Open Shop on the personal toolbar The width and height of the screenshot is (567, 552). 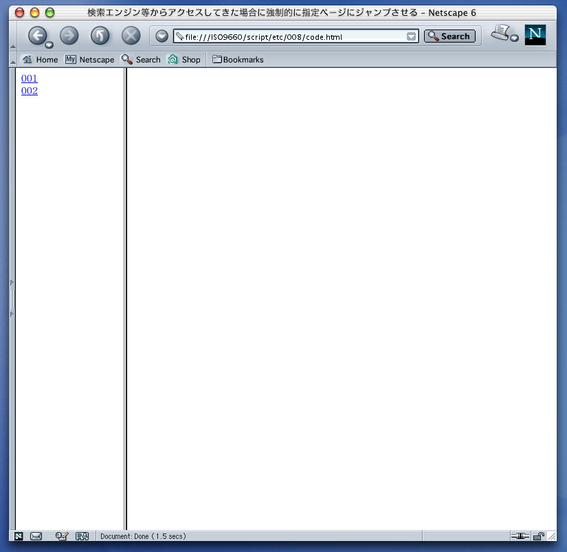(x=184, y=60)
